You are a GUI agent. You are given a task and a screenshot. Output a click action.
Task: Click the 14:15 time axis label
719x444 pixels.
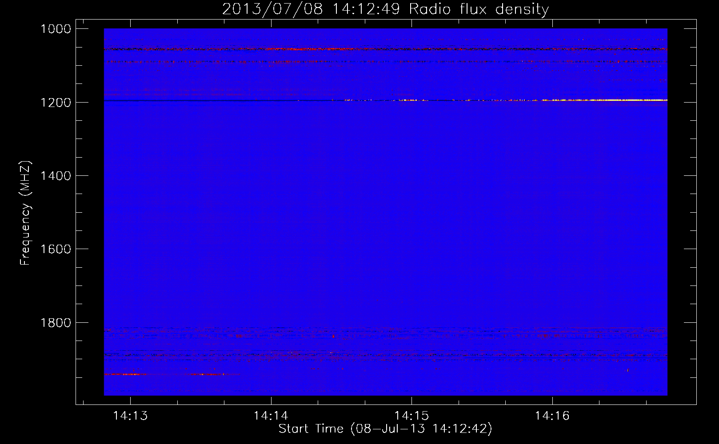tap(411, 416)
